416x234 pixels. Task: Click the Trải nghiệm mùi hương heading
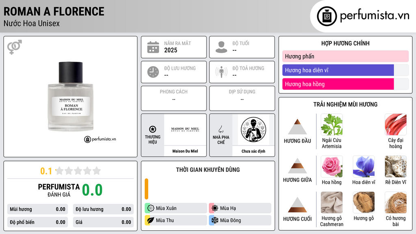click(x=345, y=104)
